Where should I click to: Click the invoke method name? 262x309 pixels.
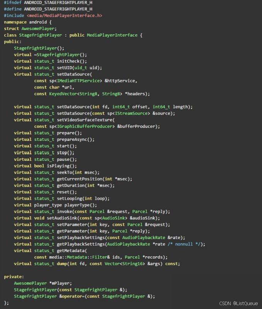[x=64, y=211]
